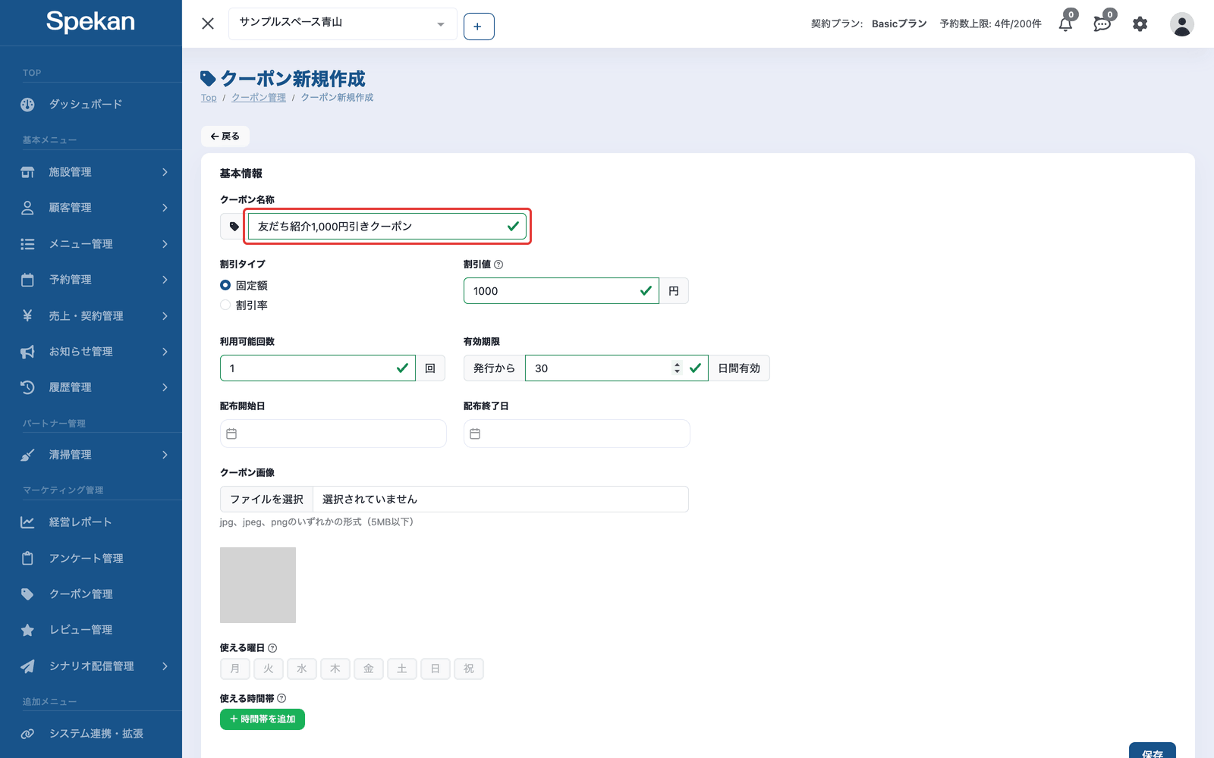
Task: Click the 戻る back button
Action: [225, 136]
